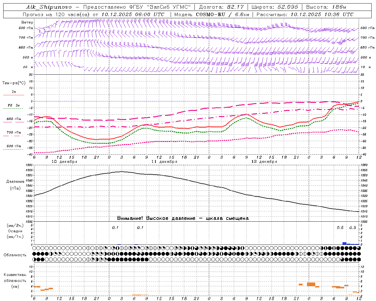Click the '11 декабря' date label
376x301 pixels.
tap(164, 162)
